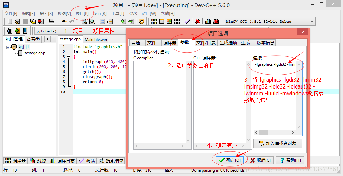The height and width of the screenshot is (176, 343).
Task: Click the 连接 box scroll right arrow
Action: click(x=293, y=133)
